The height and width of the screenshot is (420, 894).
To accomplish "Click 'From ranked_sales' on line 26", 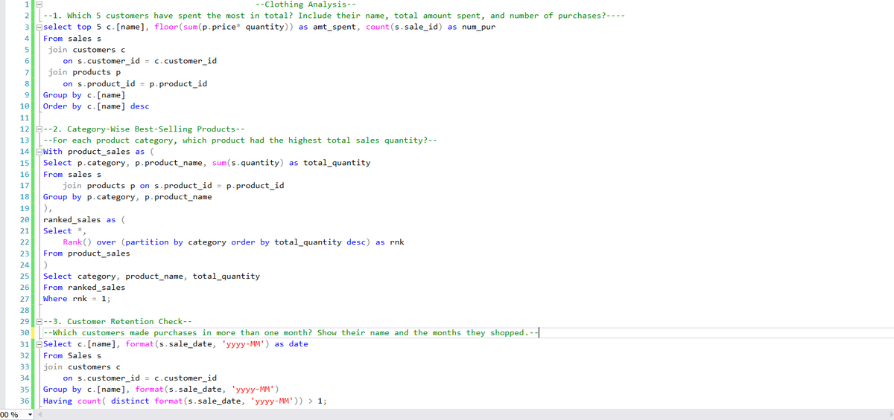I will [84, 288].
